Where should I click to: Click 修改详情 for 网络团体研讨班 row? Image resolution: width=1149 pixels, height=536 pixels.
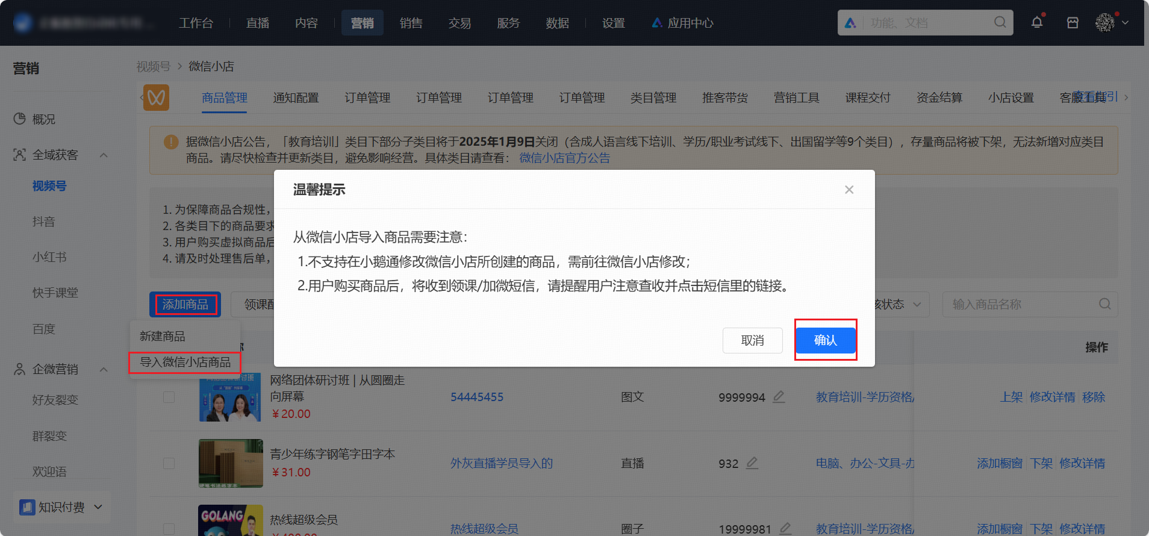click(x=1052, y=397)
